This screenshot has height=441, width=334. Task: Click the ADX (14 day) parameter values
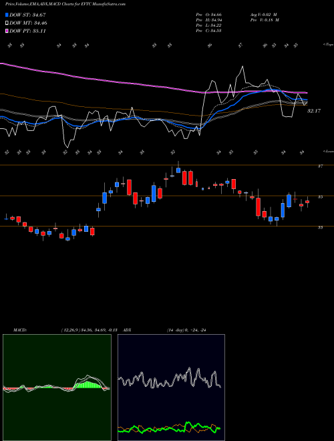pos(186,330)
